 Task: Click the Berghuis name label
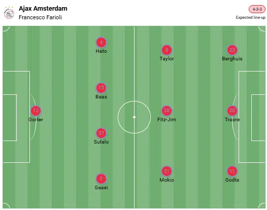point(232,59)
